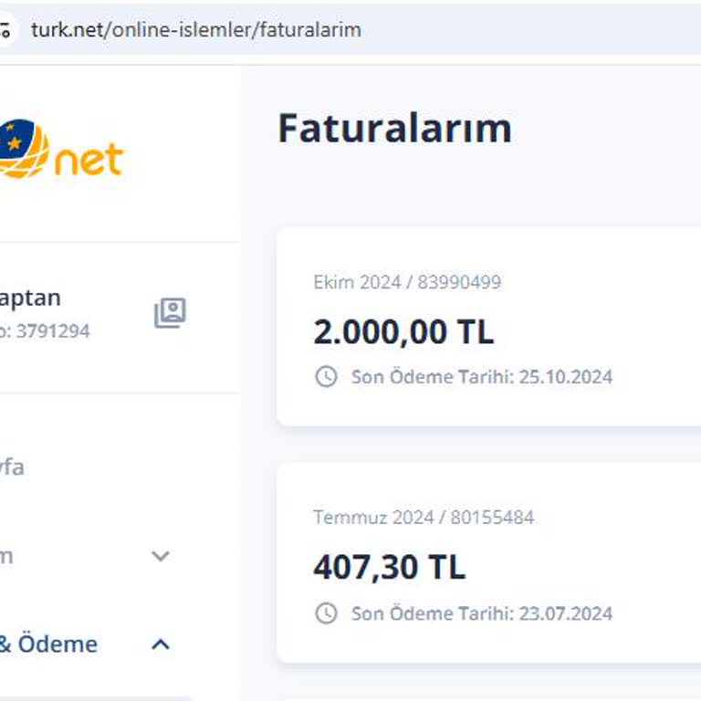Click 'Son Ödeme Tarihi: 25.10.2024' text
The image size is (701, 701).
[x=482, y=377]
